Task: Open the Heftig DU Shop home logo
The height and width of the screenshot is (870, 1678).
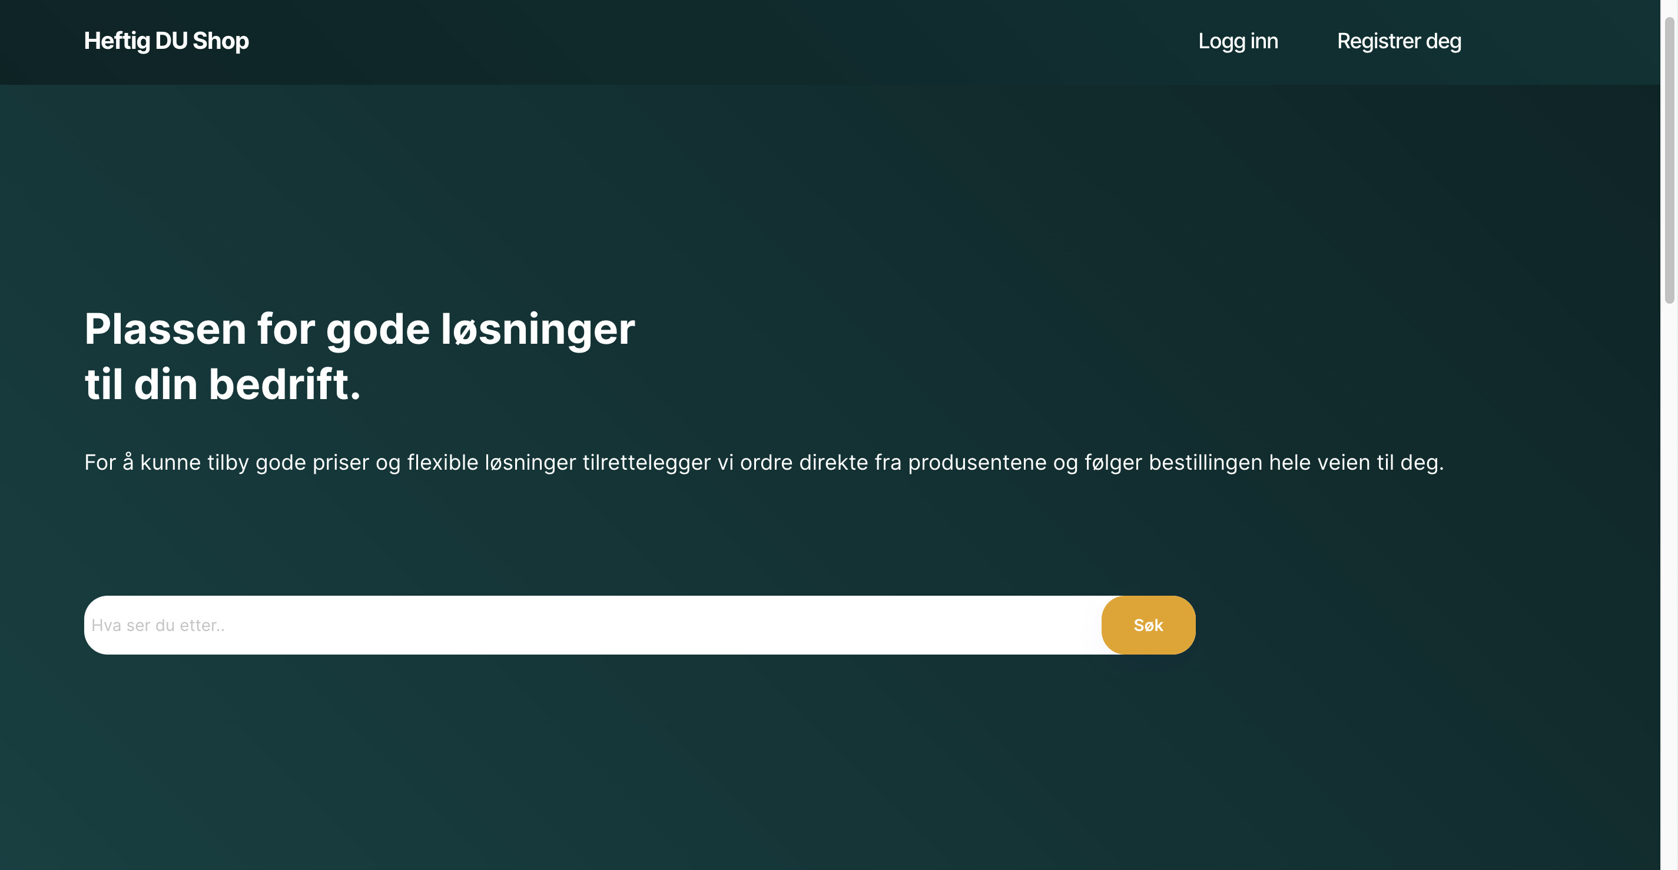Action: coord(166,41)
